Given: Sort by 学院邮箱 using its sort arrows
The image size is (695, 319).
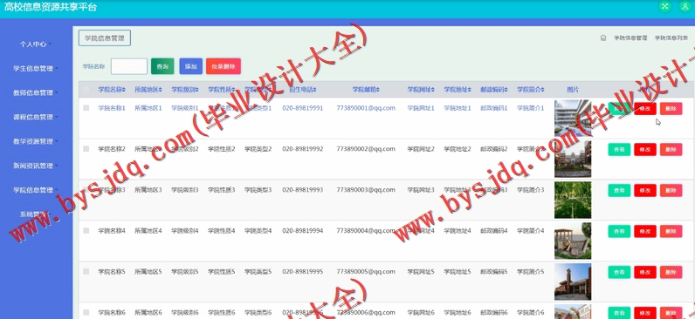Looking at the screenshot, I should click(x=378, y=90).
